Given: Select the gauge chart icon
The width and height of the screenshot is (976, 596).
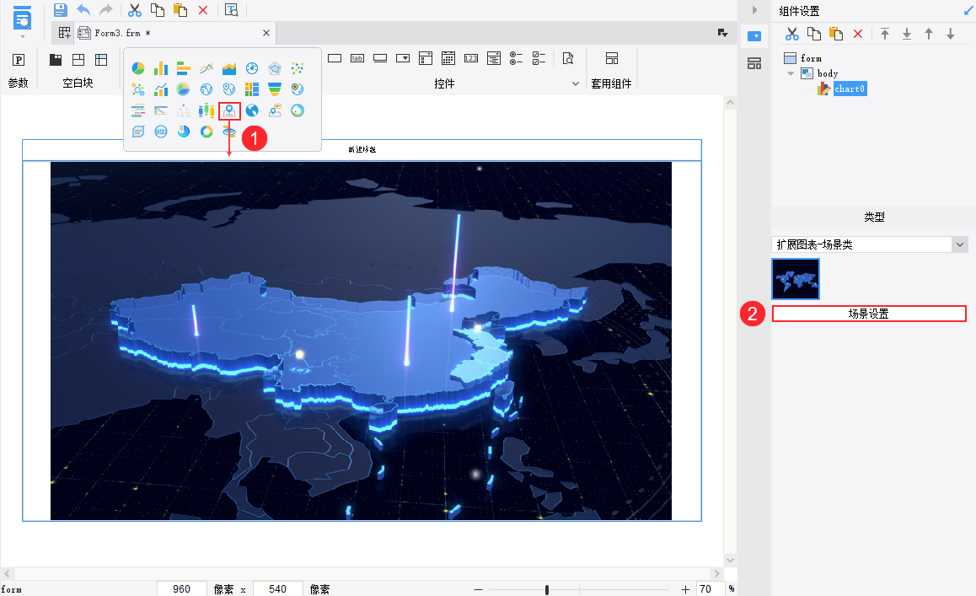Looking at the screenshot, I should (251, 68).
